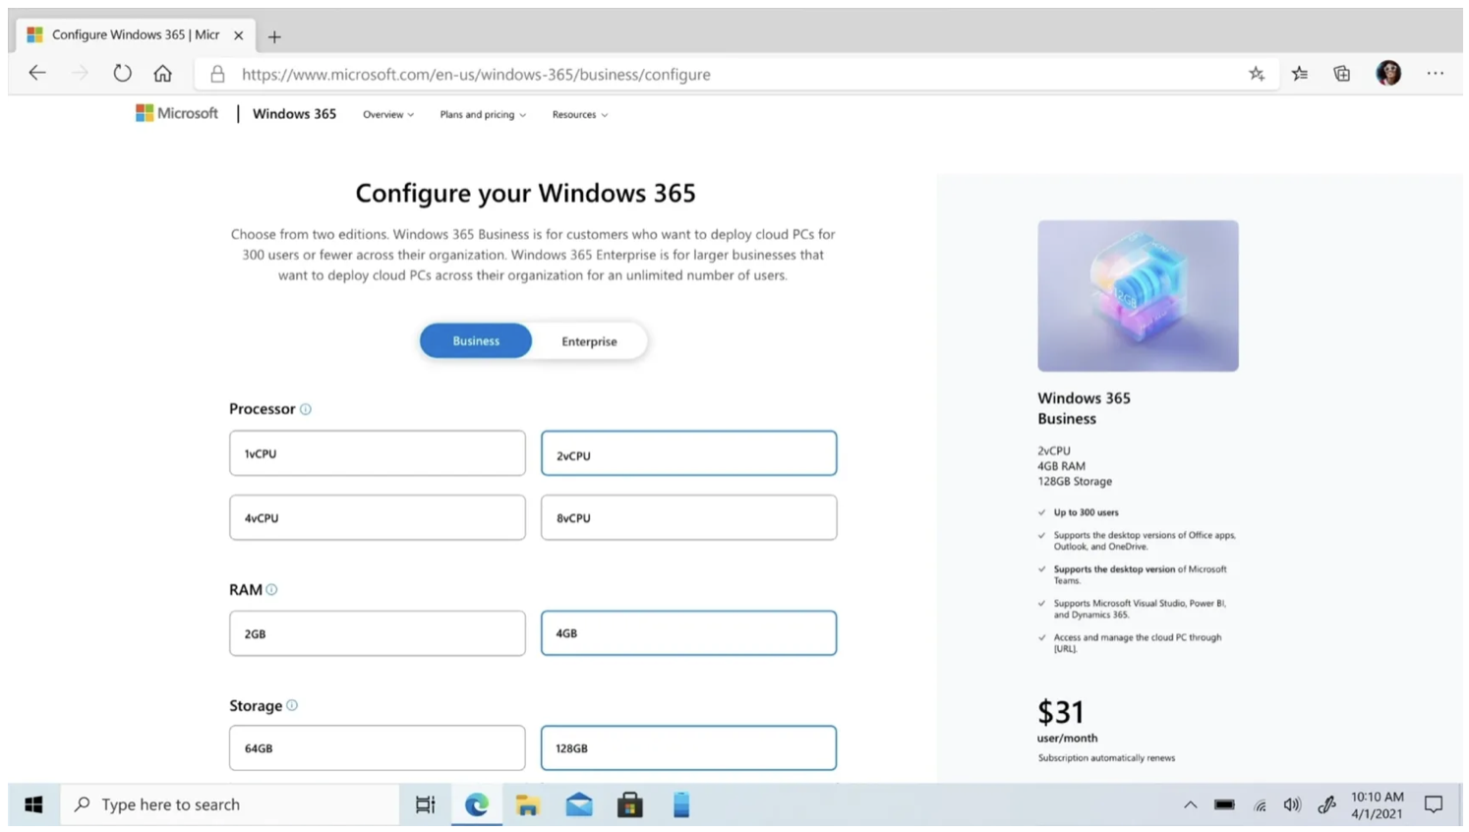Open the clock showing 10:10 AM
This screenshot has height=832, width=1469.
[x=1377, y=804]
